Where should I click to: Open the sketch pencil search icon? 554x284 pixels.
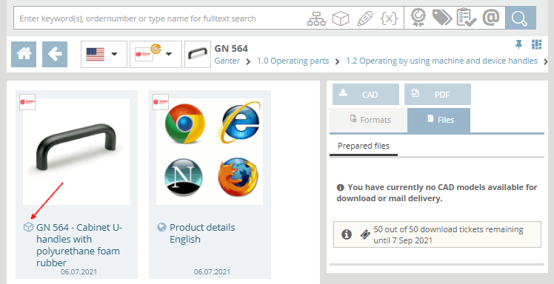pos(364,18)
